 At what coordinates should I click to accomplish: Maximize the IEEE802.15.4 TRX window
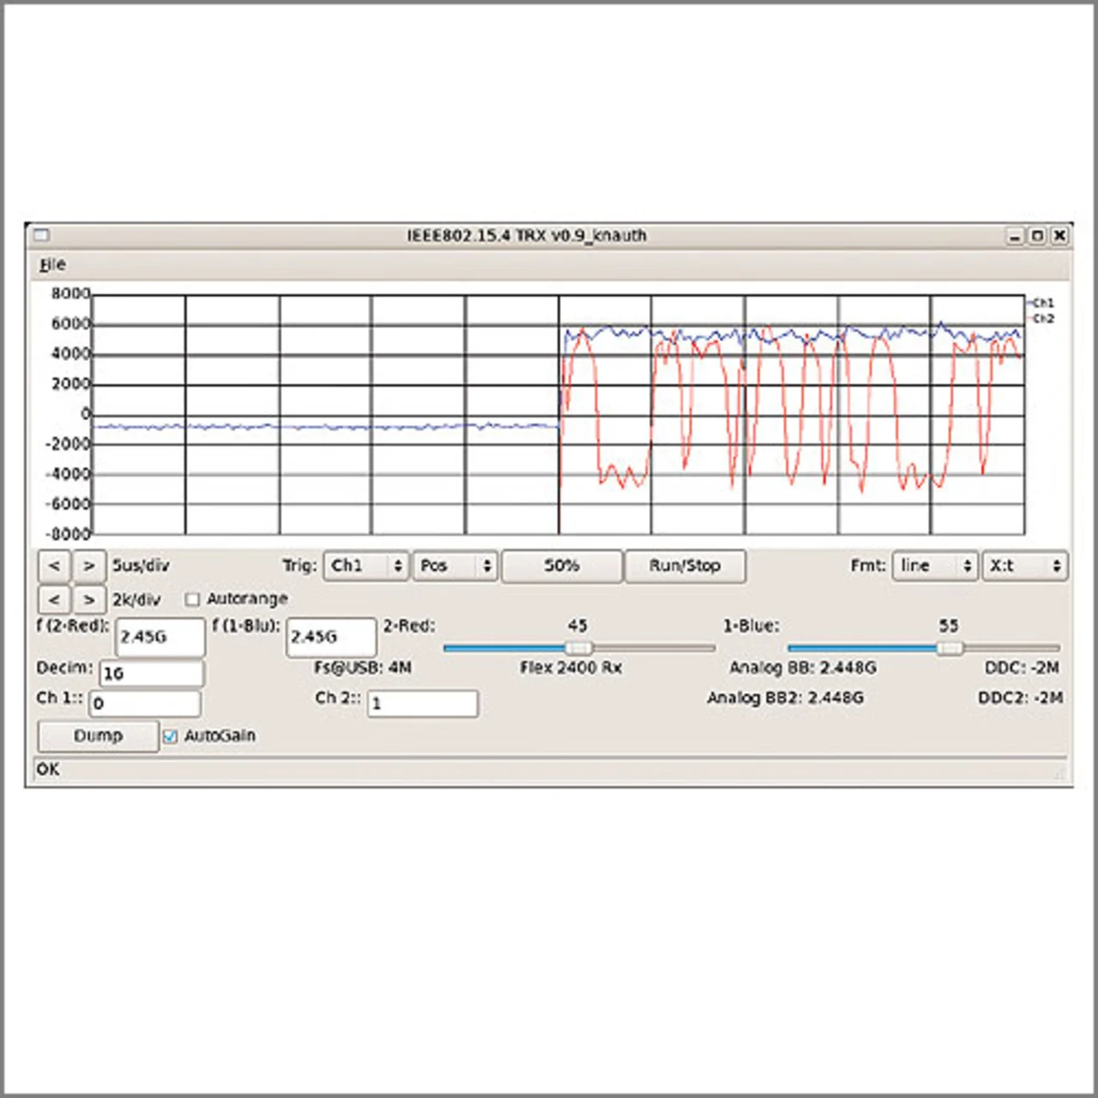(1037, 236)
